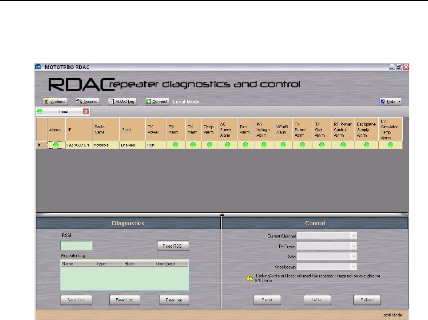
Task: Click the Write button
Action: click(317, 300)
